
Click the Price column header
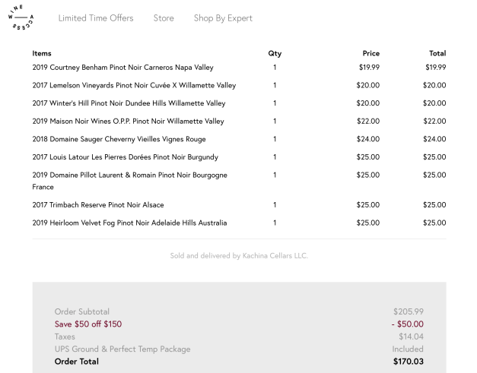[x=370, y=53]
